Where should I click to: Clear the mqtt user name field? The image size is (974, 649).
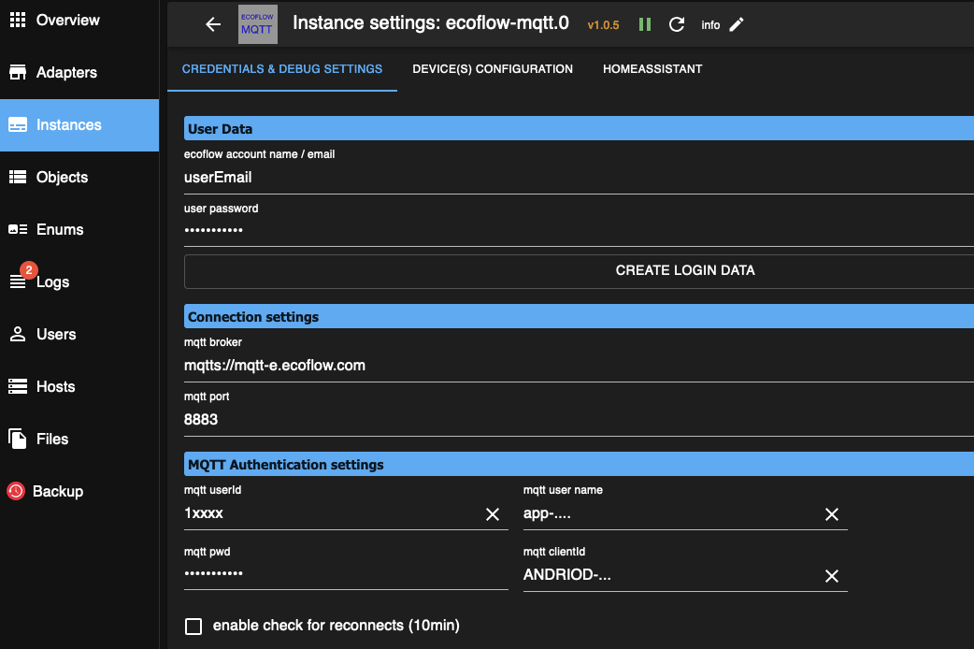(x=831, y=514)
